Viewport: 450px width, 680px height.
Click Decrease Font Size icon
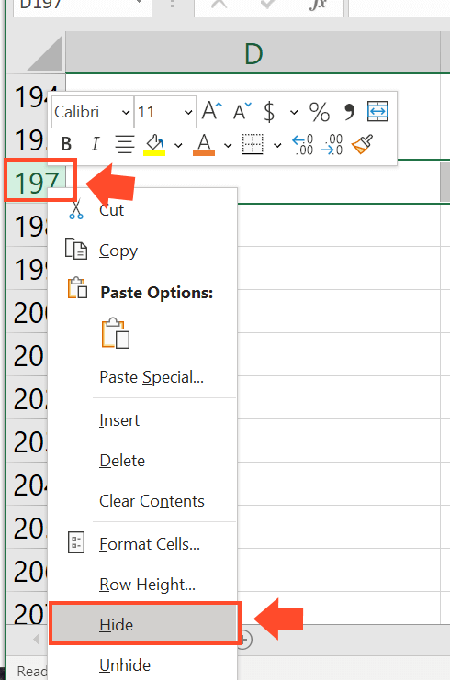coord(242,111)
